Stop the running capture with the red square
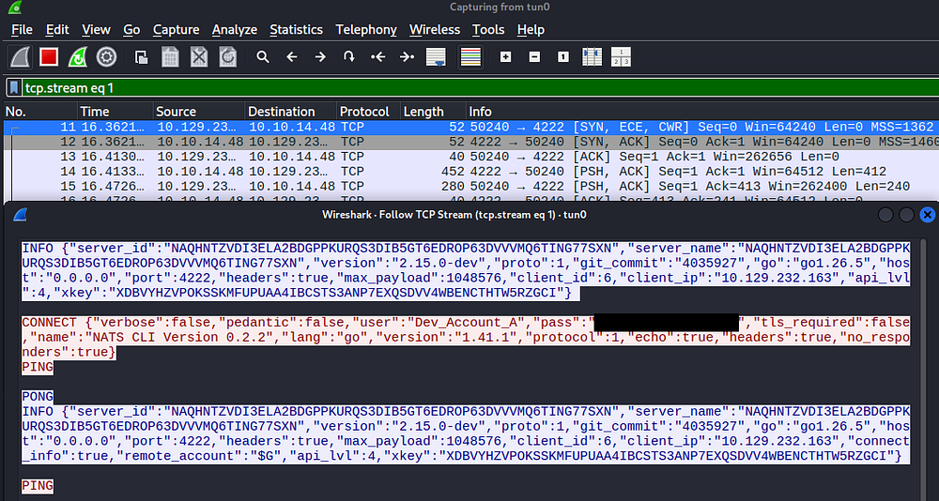The width and height of the screenshot is (939, 501). tap(49, 57)
